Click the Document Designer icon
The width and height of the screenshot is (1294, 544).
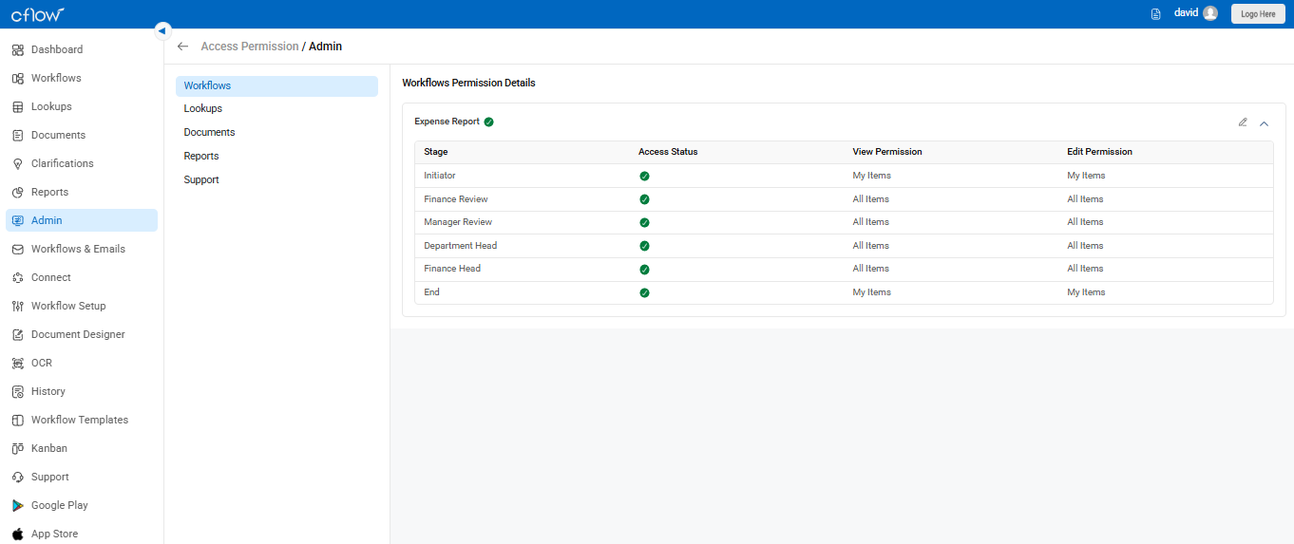click(x=18, y=334)
